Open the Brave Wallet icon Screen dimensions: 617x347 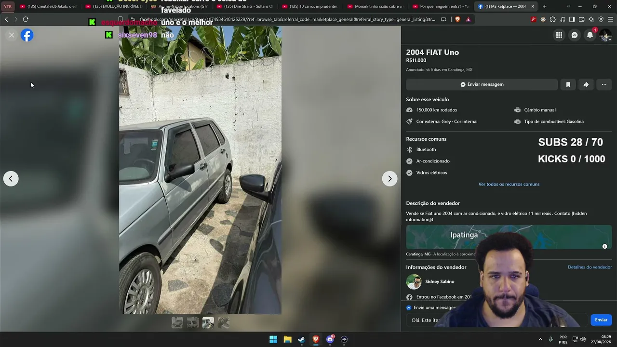tap(581, 19)
